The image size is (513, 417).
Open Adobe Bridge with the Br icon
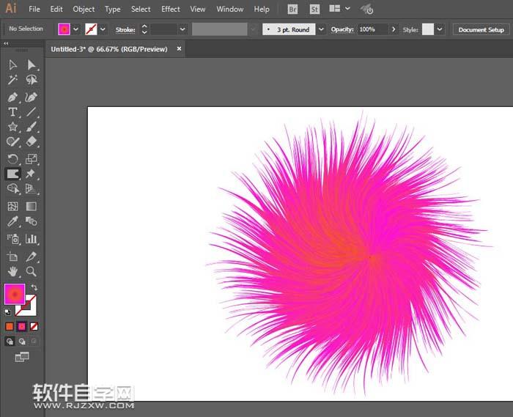tap(293, 10)
